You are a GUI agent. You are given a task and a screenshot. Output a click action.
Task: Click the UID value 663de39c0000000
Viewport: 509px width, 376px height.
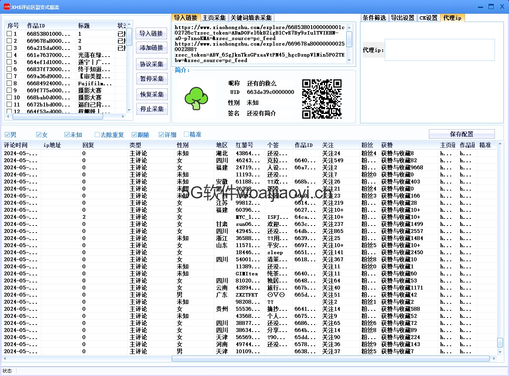pos(270,92)
